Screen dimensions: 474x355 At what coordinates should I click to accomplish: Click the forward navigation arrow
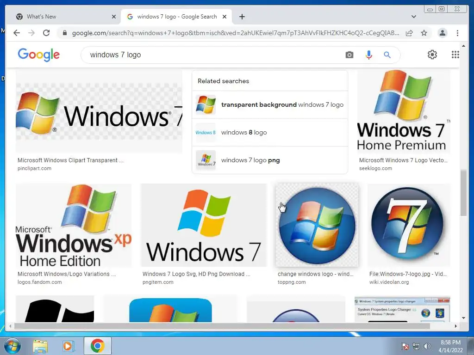(x=31, y=33)
